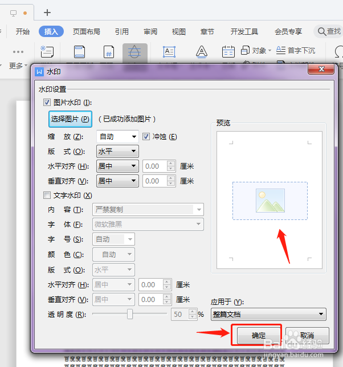
Task: Click the Select Picture button
Action: coord(70,119)
